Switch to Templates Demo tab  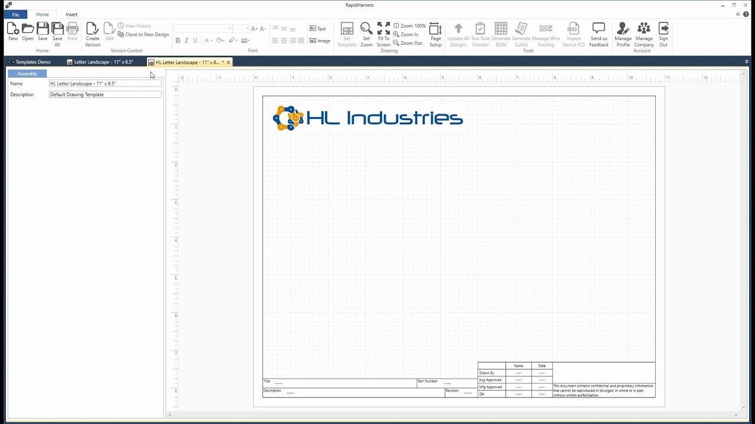[x=29, y=62]
